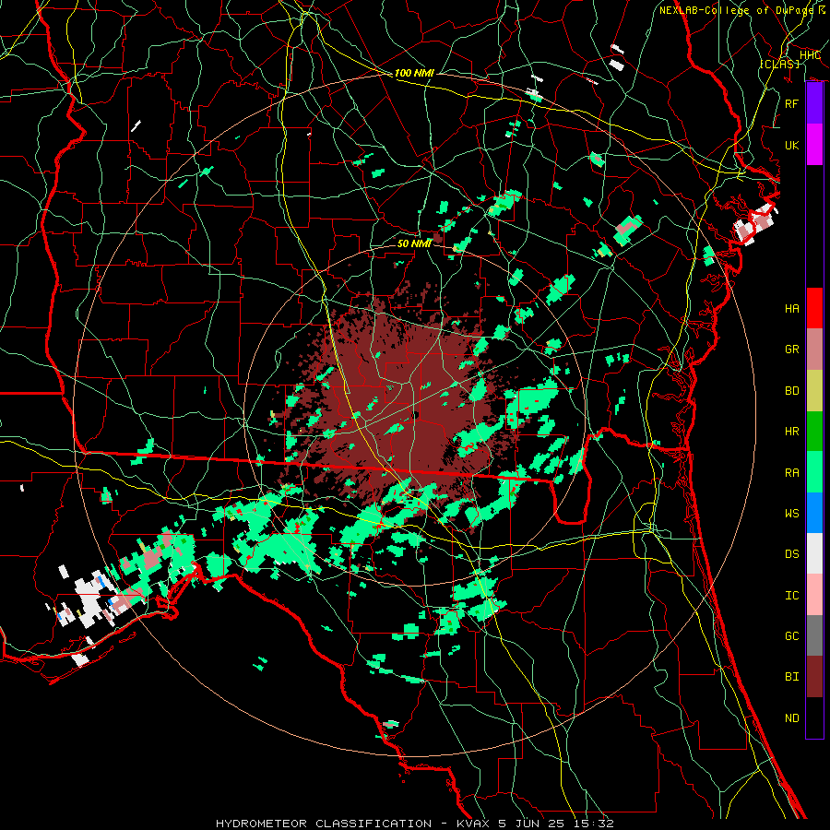This screenshot has height=830, width=830.
Task: Click the '100 NMI' range ring label
Action: tap(414, 73)
